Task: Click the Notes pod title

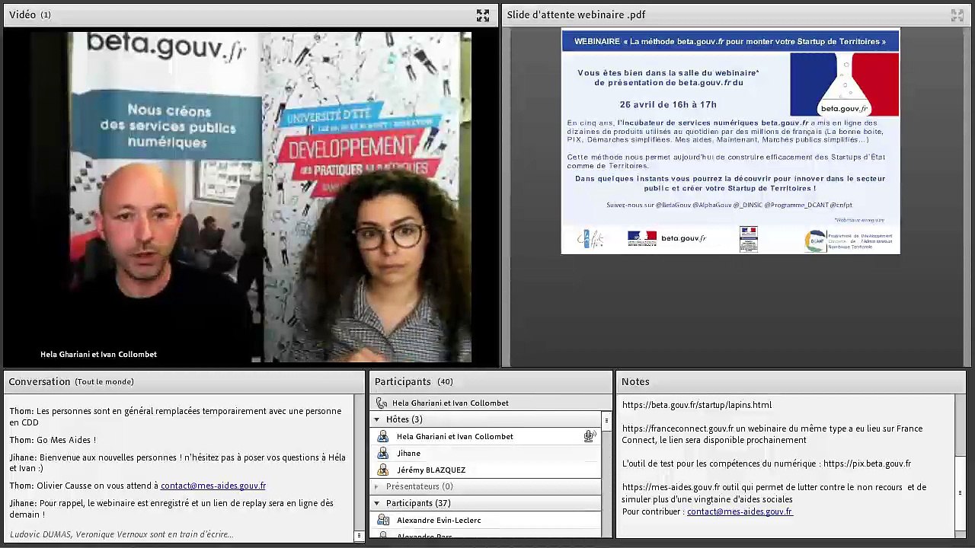Action: 635,381
